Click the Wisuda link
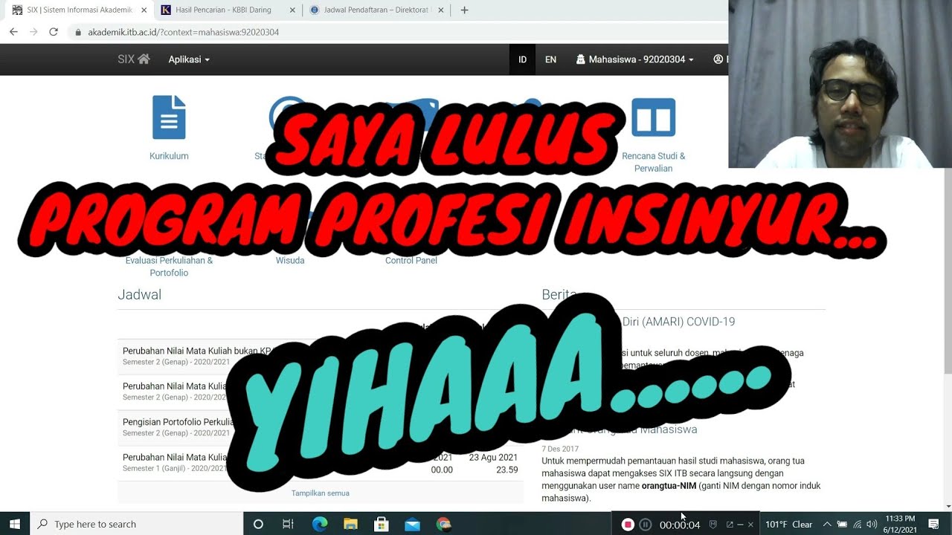 click(290, 261)
